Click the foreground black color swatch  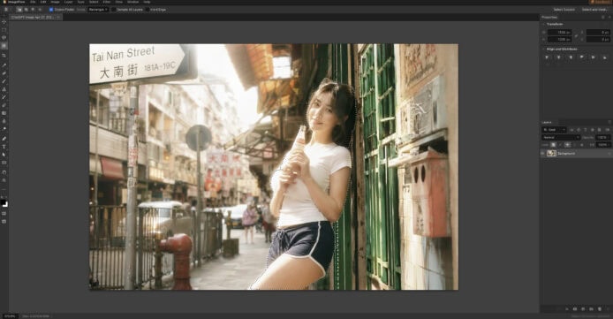3,203
